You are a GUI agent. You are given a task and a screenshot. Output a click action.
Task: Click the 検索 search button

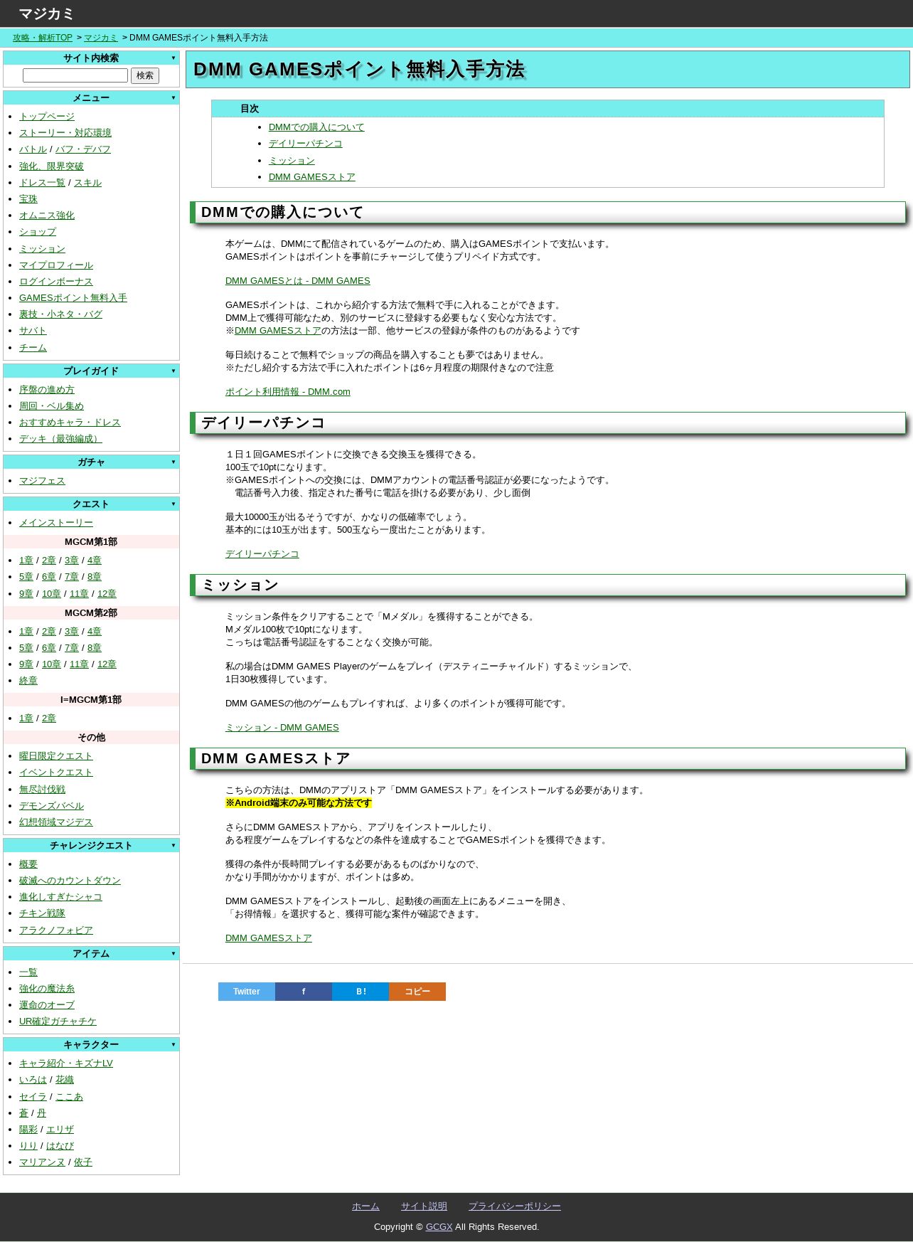pos(145,75)
